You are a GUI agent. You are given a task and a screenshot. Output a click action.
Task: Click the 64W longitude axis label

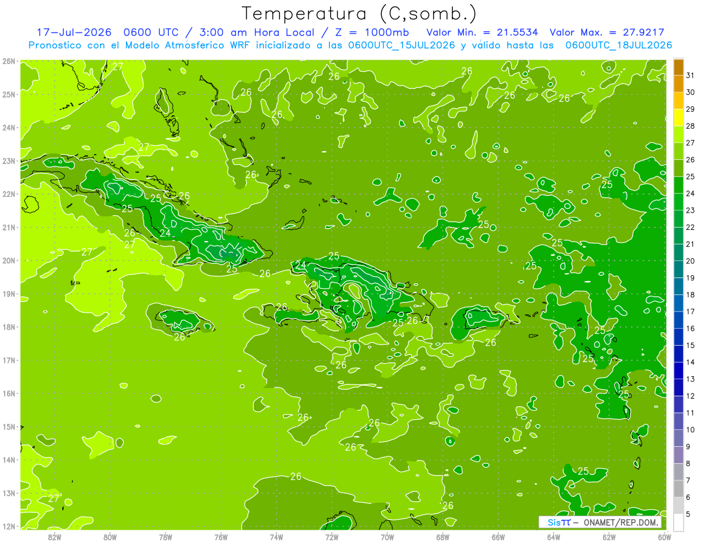coord(554,537)
